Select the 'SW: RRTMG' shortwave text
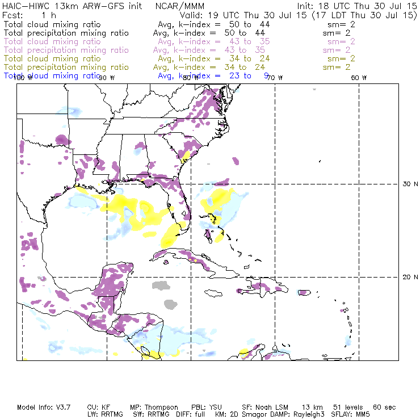 [x=151, y=414]
